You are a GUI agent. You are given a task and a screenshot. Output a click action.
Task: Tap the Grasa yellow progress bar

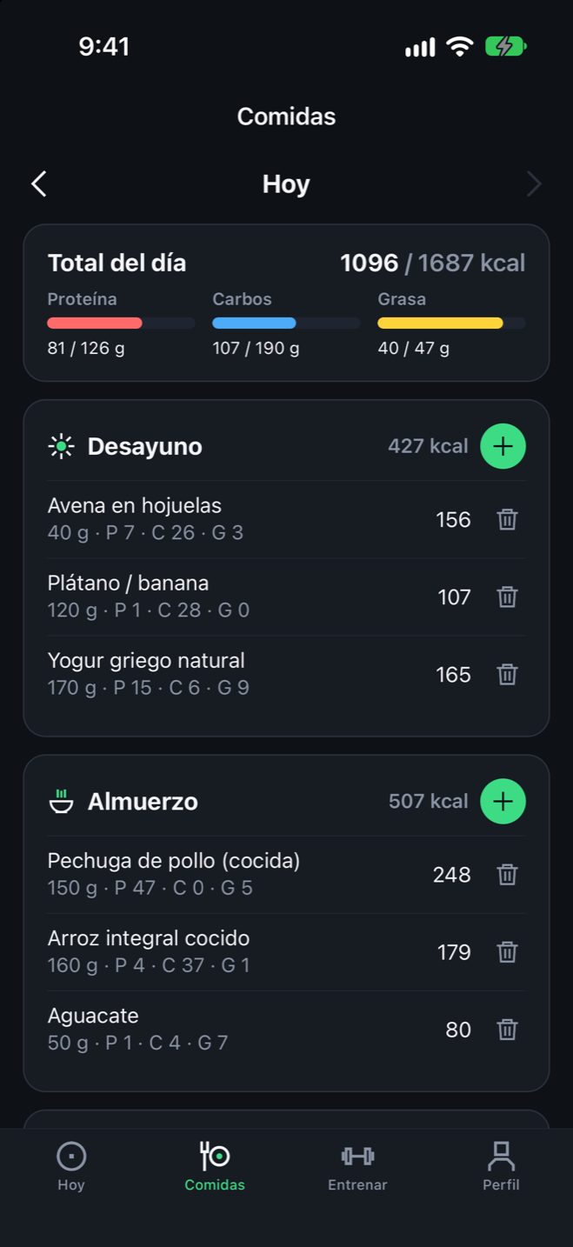click(x=451, y=323)
